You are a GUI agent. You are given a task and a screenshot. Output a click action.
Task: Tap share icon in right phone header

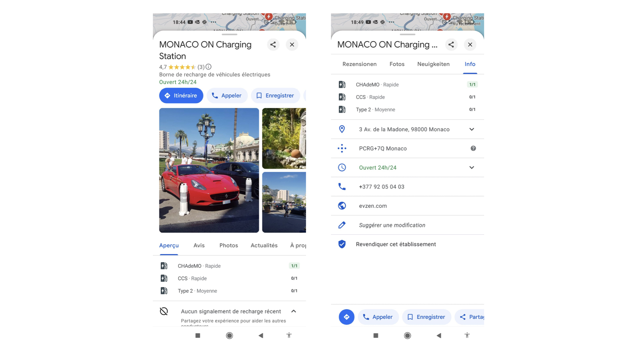coord(451,45)
